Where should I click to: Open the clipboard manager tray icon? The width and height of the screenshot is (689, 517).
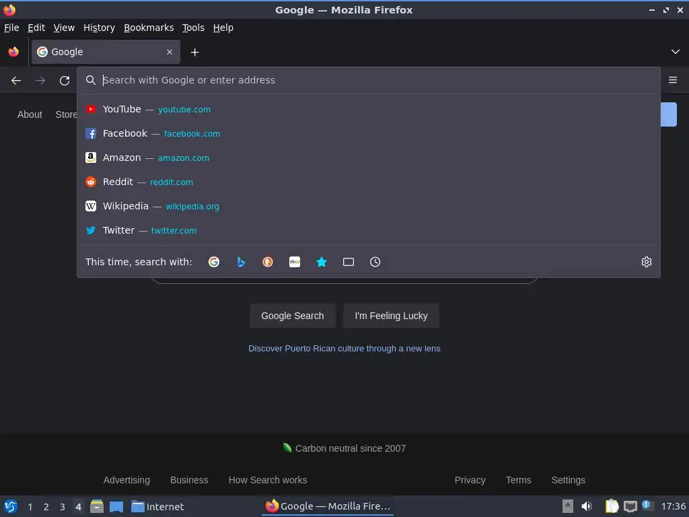pyautogui.click(x=612, y=506)
